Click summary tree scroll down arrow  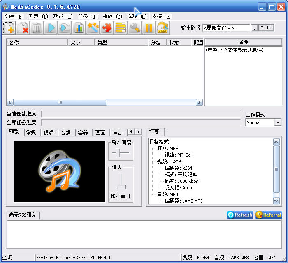tap(276, 201)
